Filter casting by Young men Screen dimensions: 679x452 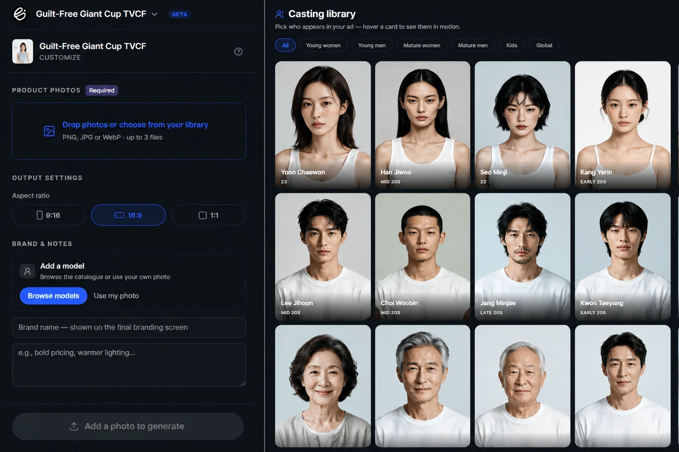[x=372, y=45]
